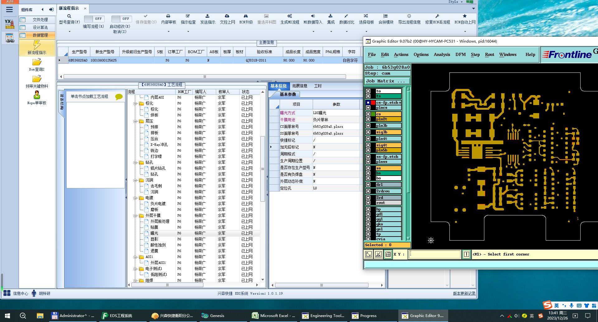
Task: Toggle the 编写流程 OFF switch
Action: (x=94, y=19)
